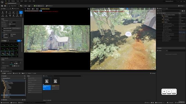Open the Cmd console dropdown

(x=21, y=103)
